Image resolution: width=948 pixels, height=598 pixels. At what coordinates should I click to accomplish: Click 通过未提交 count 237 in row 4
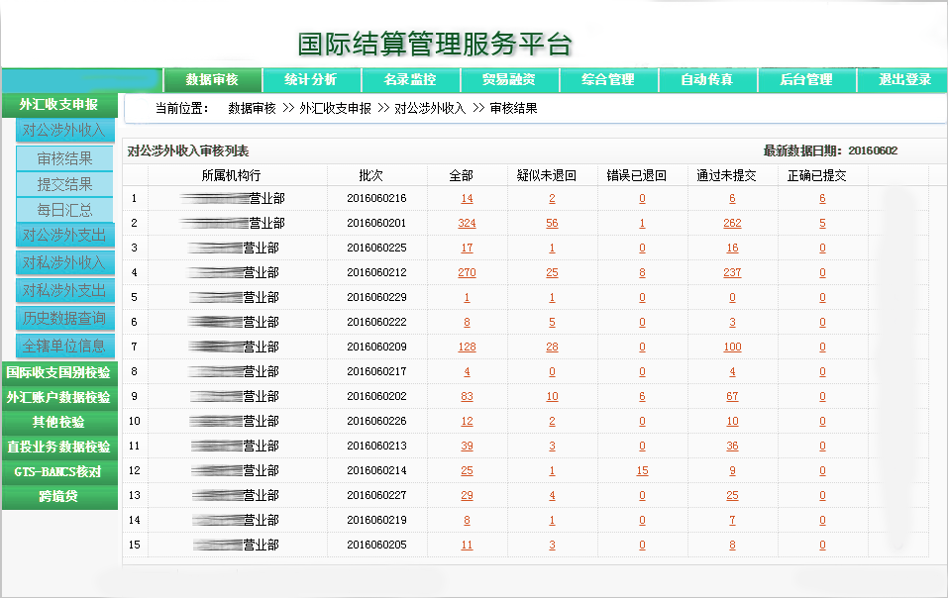coord(732,273)
